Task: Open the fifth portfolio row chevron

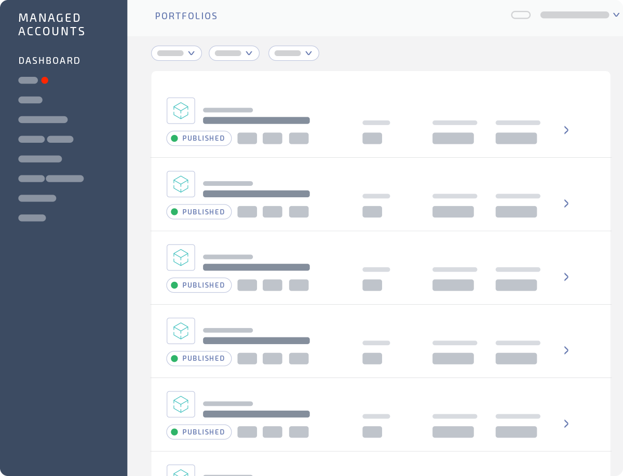Action: point(566,424)
